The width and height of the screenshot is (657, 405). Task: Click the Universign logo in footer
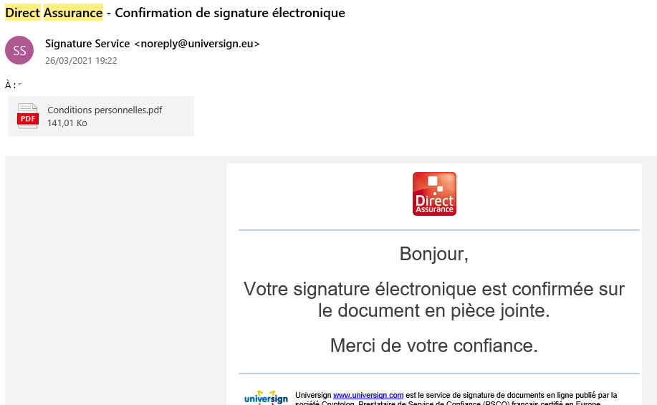(266, 398)
